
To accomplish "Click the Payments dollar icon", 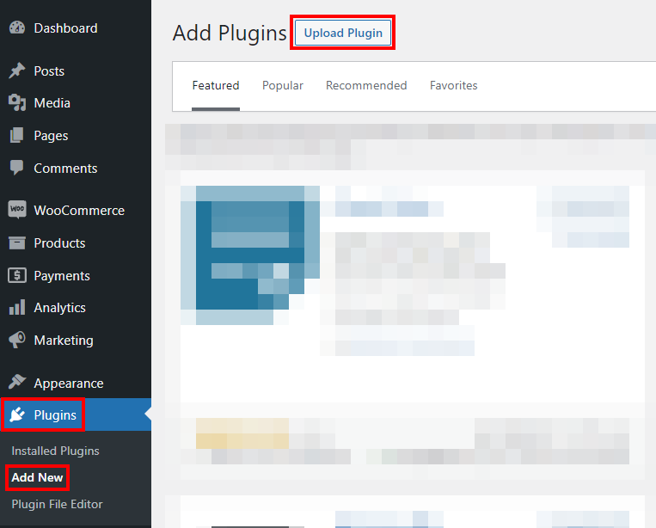I will coord(17,275).
